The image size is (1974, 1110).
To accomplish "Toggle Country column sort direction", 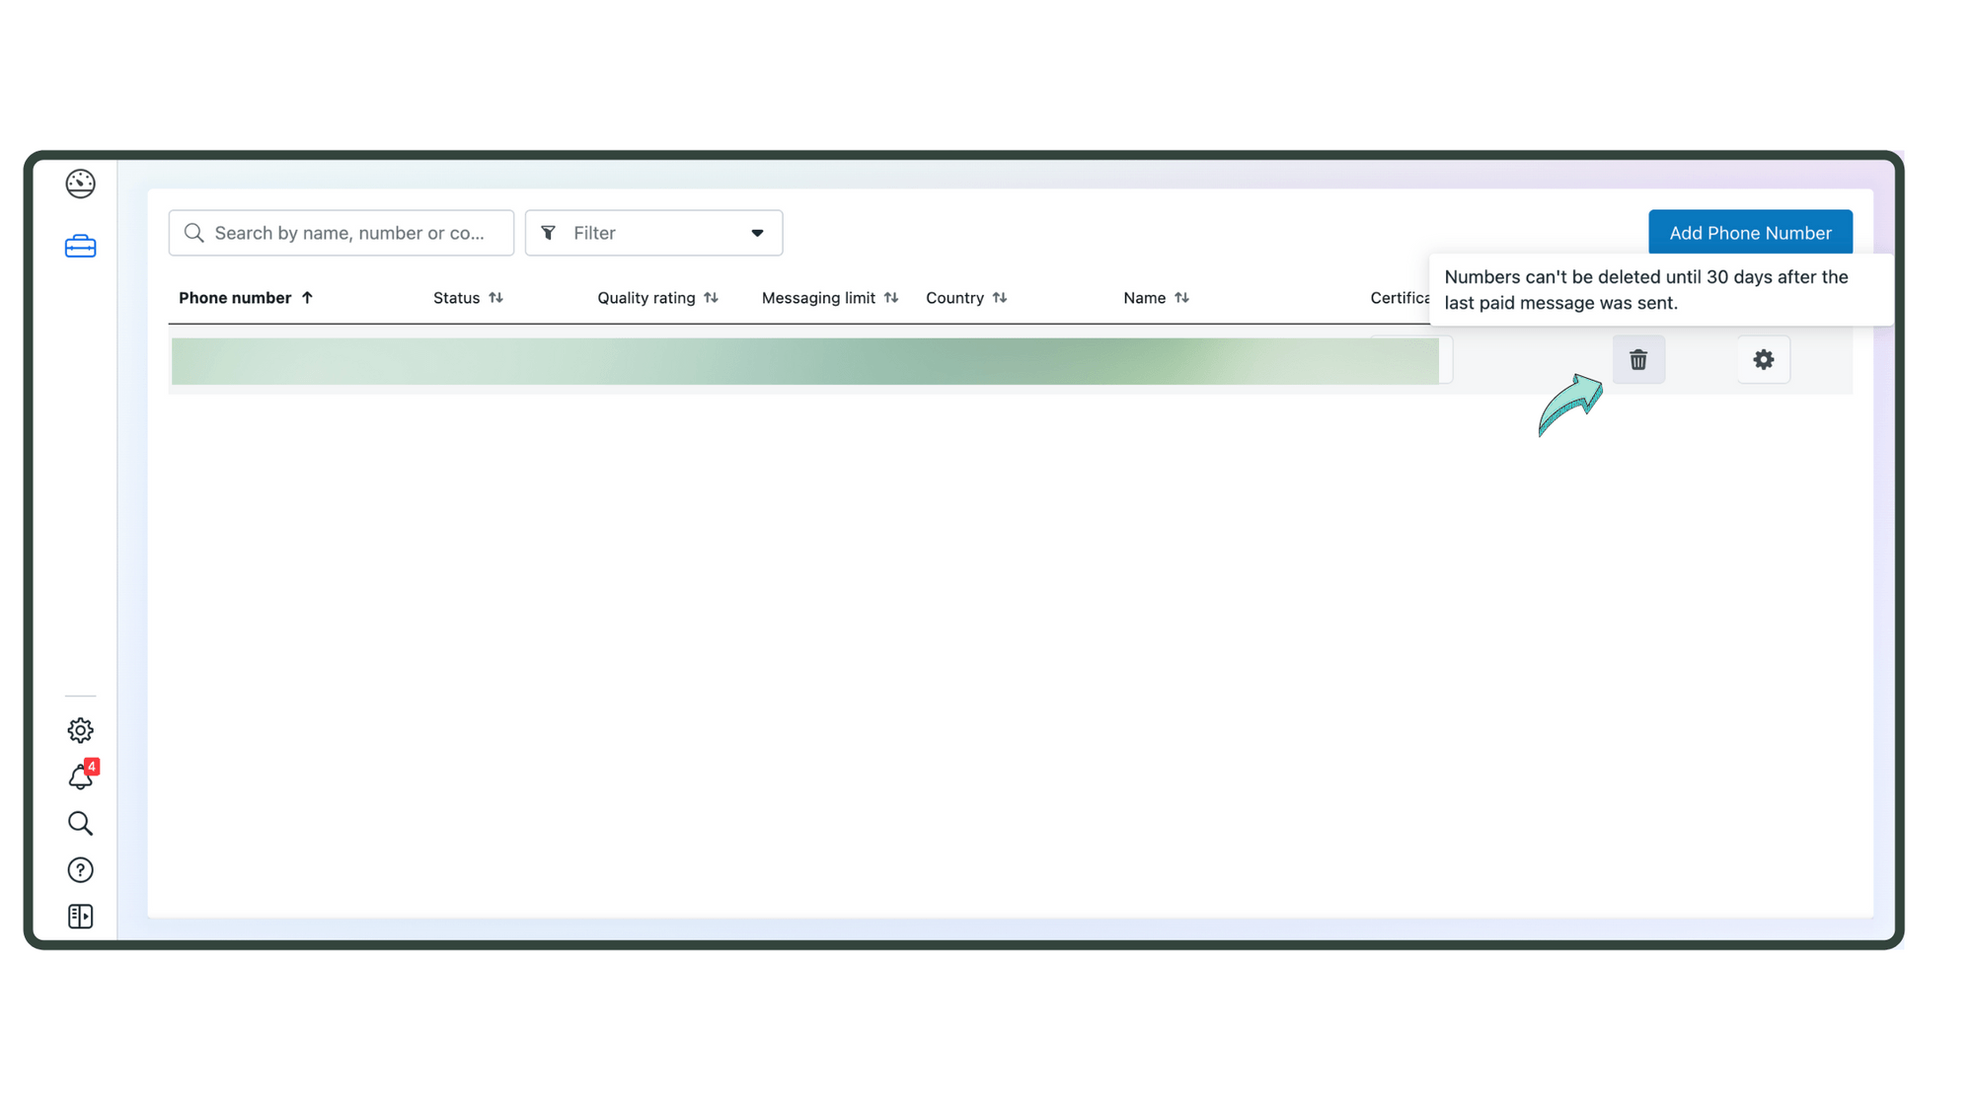I will [999, 297].
